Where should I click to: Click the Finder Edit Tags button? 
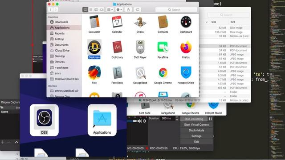138,10
